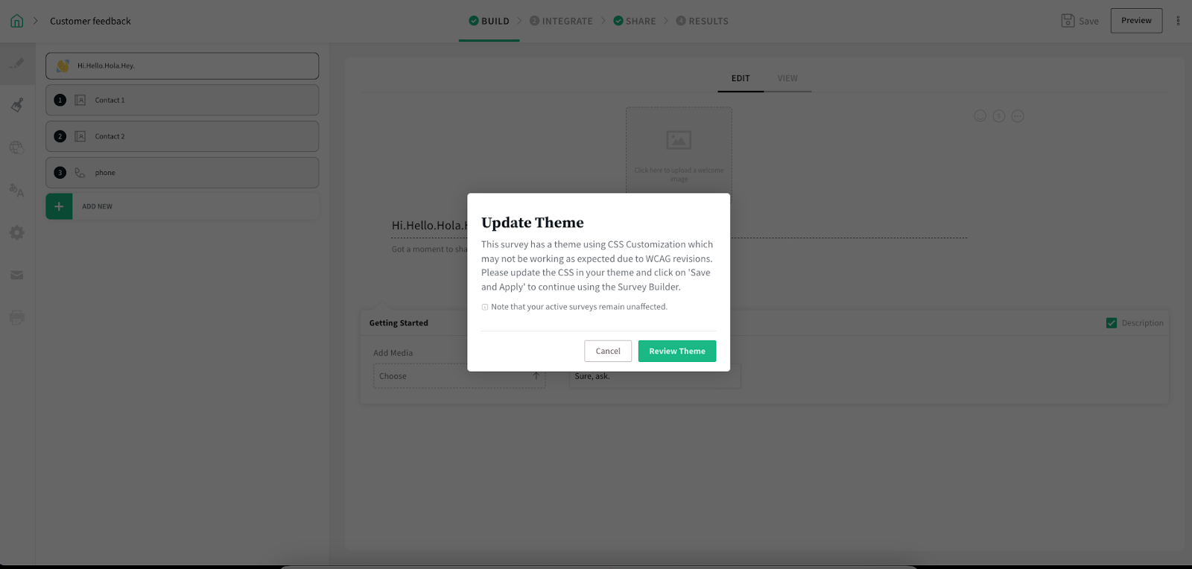Click the green plus ADD NEW button
Viewport: 1192px width, 569px height.
coord(59,206)
